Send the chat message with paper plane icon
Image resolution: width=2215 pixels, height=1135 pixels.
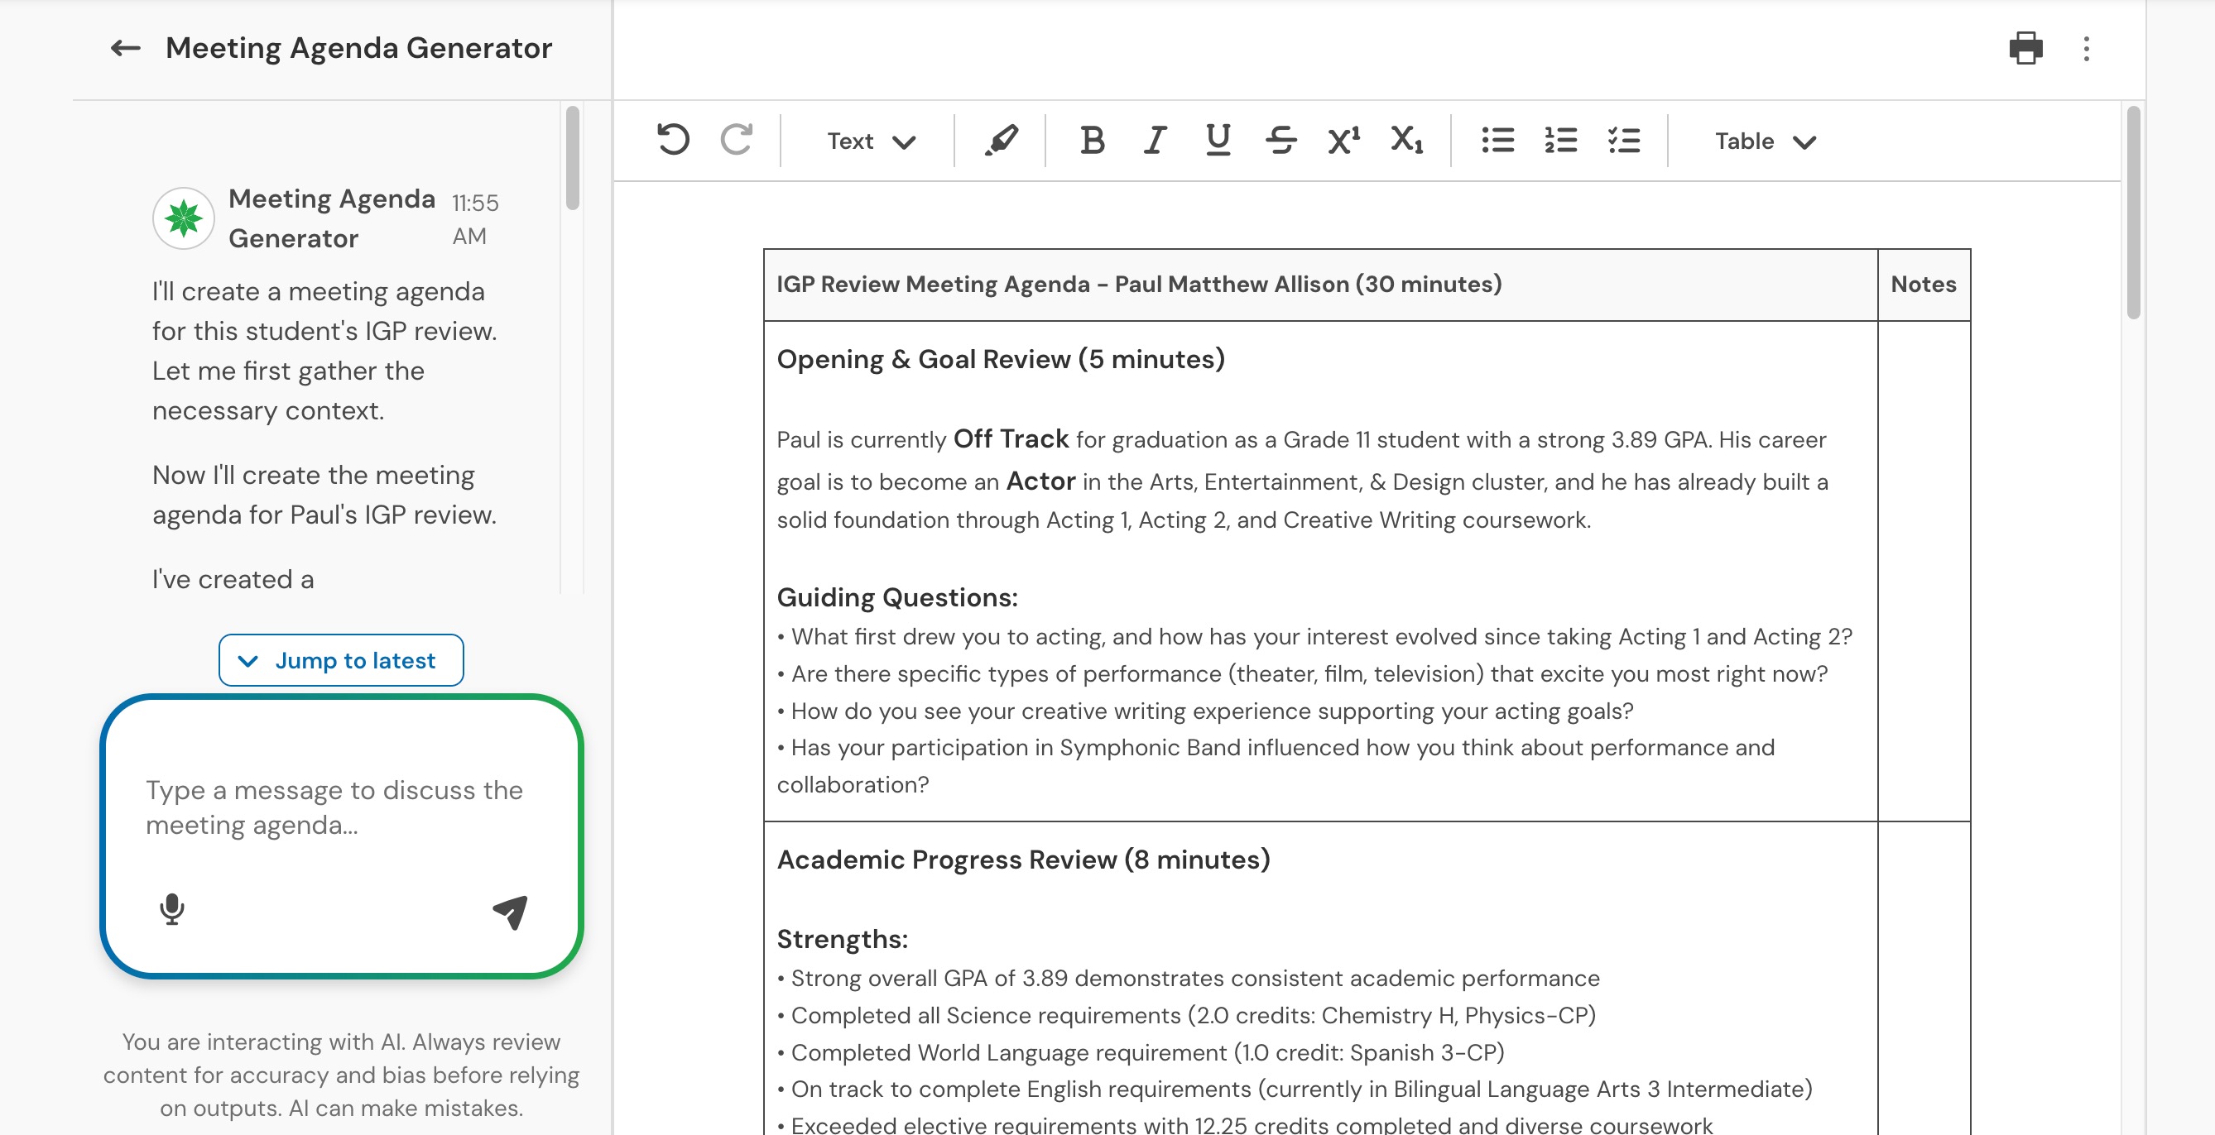(x=510, y=912)
